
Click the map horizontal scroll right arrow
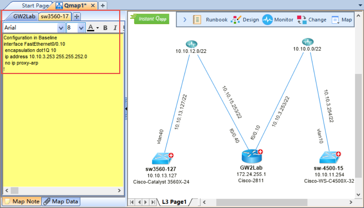point(351,202)
